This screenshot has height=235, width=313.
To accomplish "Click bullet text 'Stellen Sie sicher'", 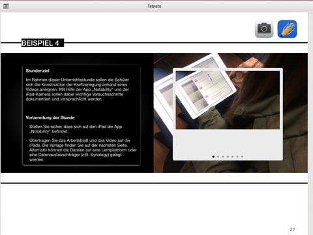I will (x=76, y=129).
